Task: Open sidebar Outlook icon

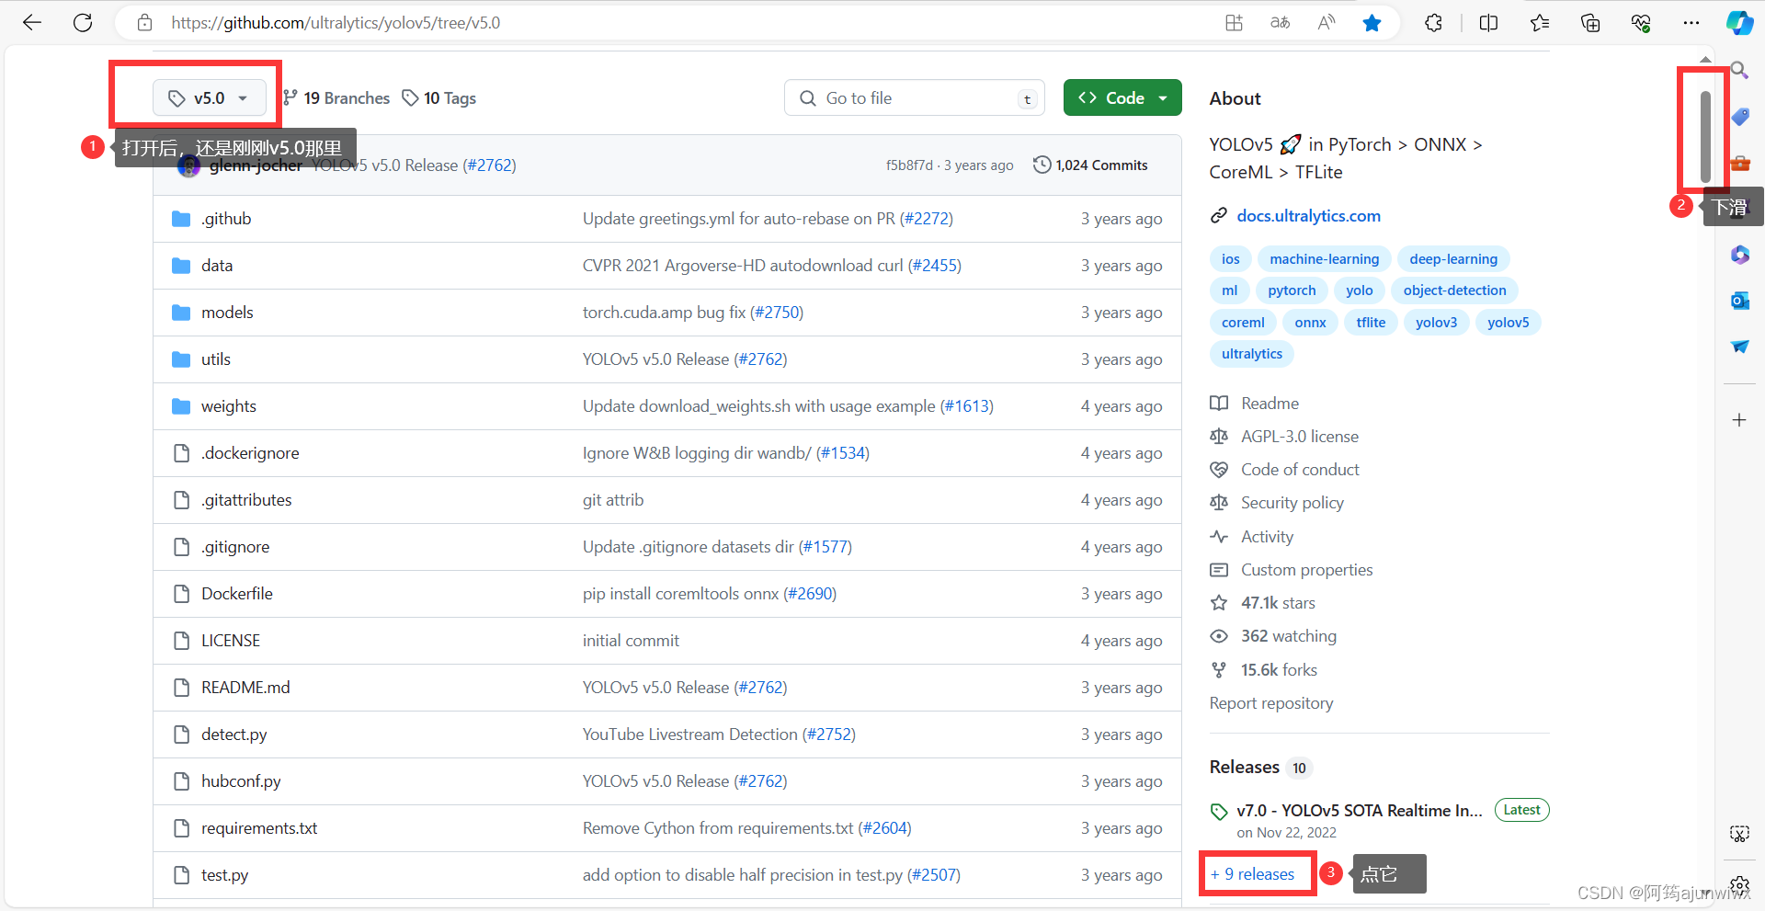Action: [x=1740, y=301]
